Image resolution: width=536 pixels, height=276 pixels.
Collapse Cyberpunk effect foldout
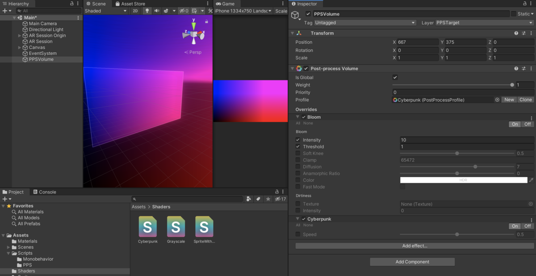(x=298, y=219)
